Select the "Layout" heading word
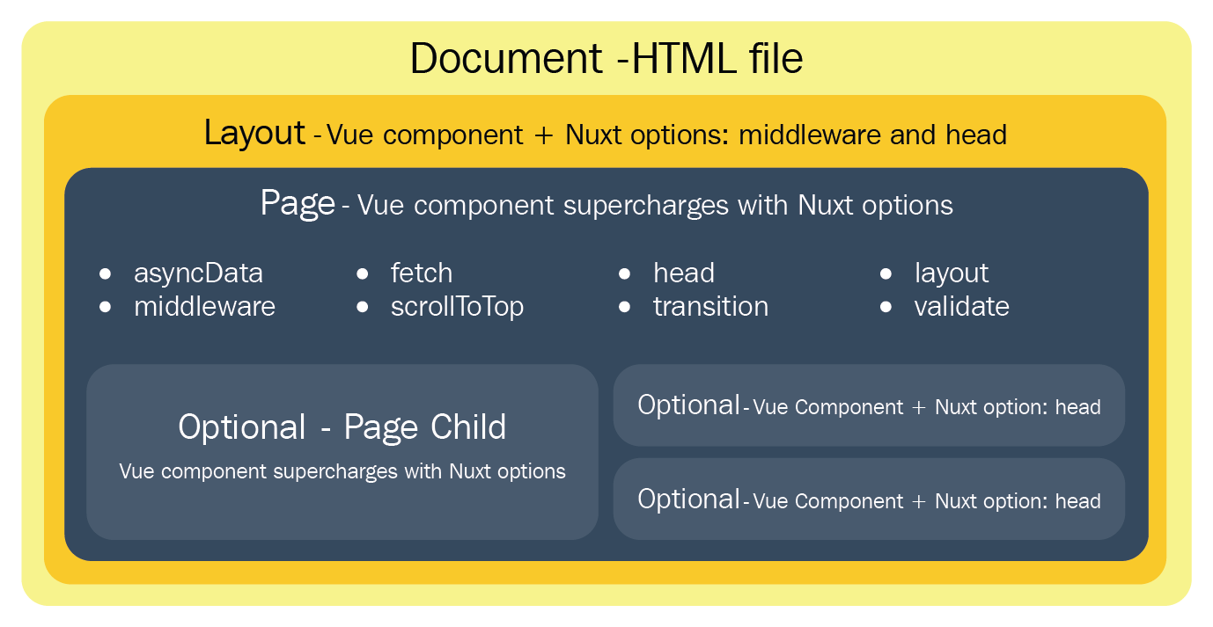Viewport: 1213px width, 627px height. (254, 134)
